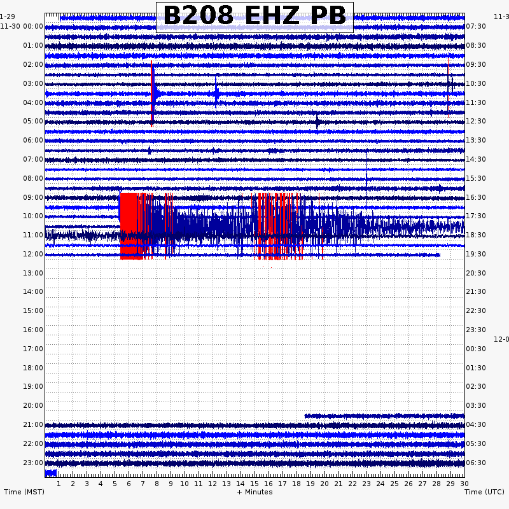Select minute 5 on the bottom axis
This screenshot has height=509, width=509.
pyautogui.click(x=115, y=484)
